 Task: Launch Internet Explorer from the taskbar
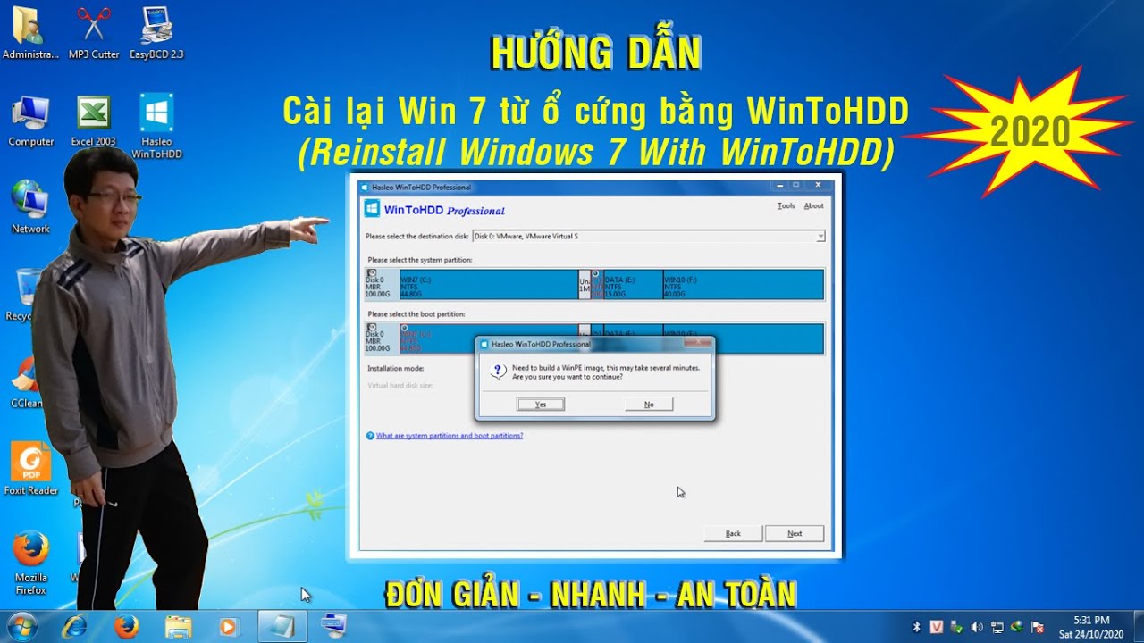(75, 626)
